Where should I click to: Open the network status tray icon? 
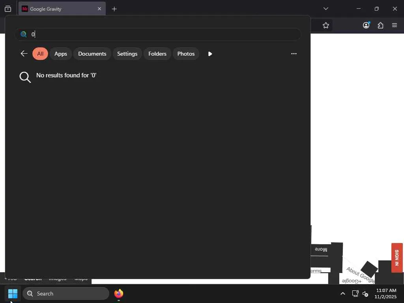pos(355,294)
